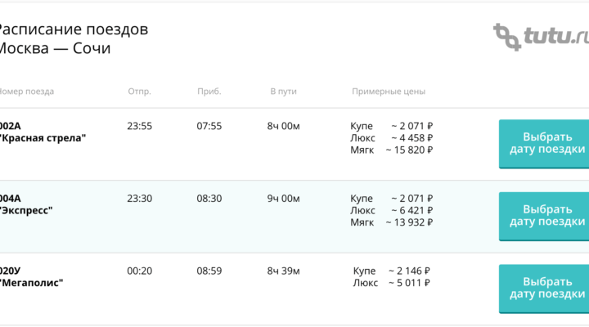Click the 'Отпр.' column header
This screenshot has width=589, height=327.
[x=139, y=92]
